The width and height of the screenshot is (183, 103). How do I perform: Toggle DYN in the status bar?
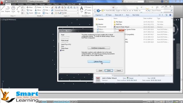click(65, 102)
